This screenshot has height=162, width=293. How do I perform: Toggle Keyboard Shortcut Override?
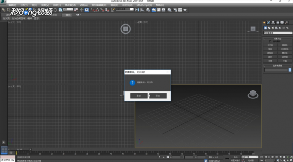(x=87, y=10)
